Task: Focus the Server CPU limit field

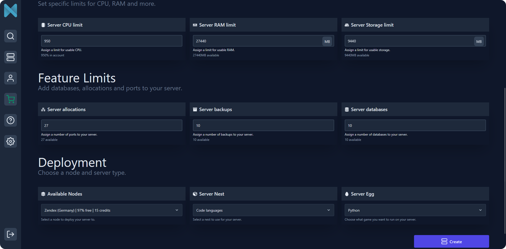Action: 111,41
